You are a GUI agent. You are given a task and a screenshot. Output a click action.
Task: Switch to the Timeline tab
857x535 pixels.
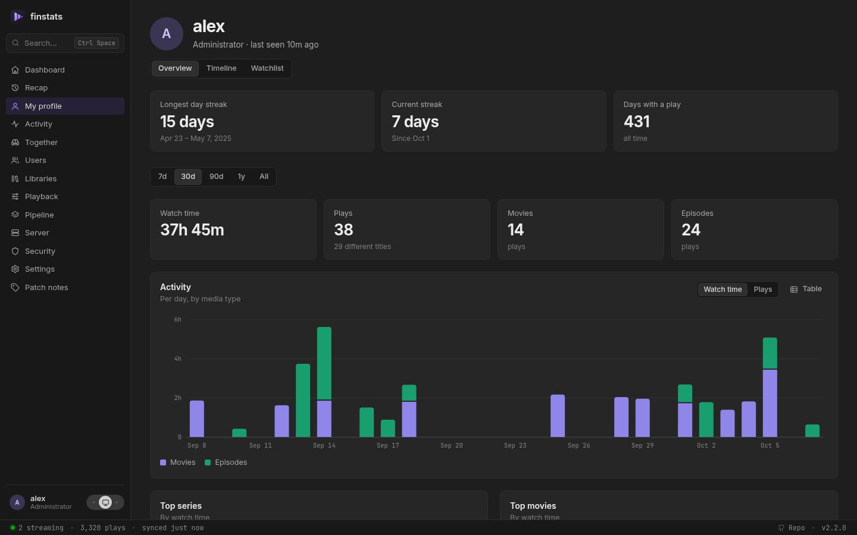point(221,68)
